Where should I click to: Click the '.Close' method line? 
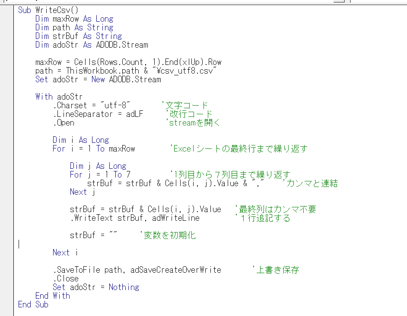click(66, 278)
